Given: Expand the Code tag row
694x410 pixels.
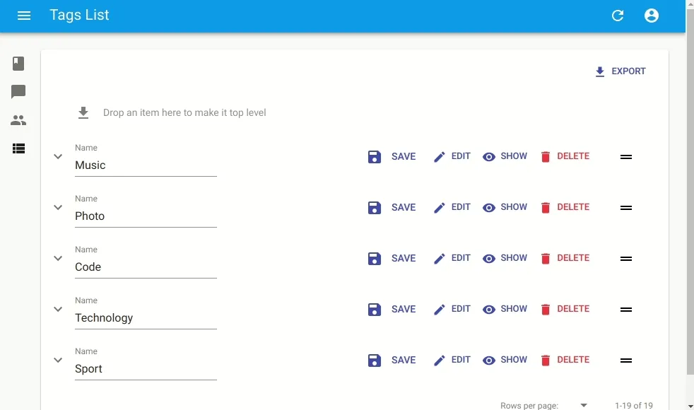Looking at the screenshot, I should click(58, 258).
